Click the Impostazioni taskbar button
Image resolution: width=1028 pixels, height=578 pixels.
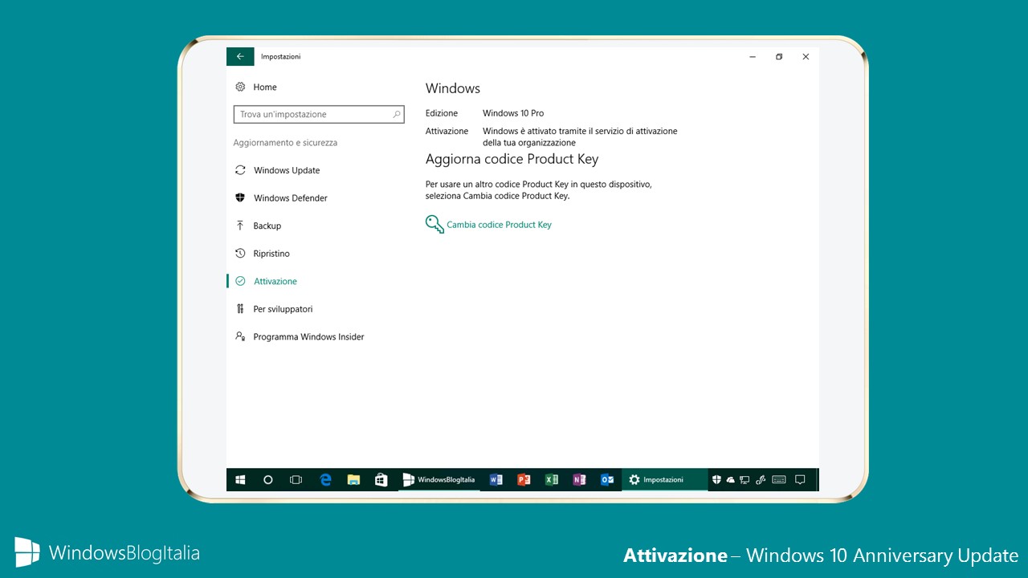point(664,480)
